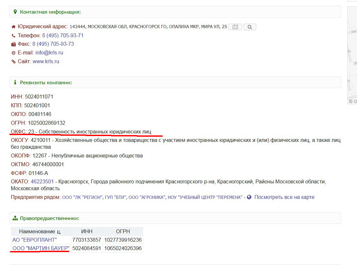Open ОКАТО code 46223501 link
The height and width of the screenshot is (265, 357).
point(42,182)
